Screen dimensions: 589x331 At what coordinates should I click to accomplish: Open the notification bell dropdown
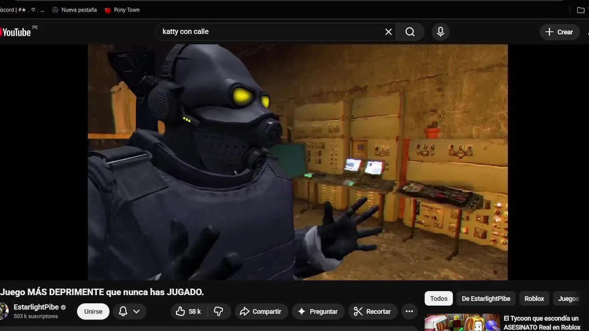tap(129, 311)
